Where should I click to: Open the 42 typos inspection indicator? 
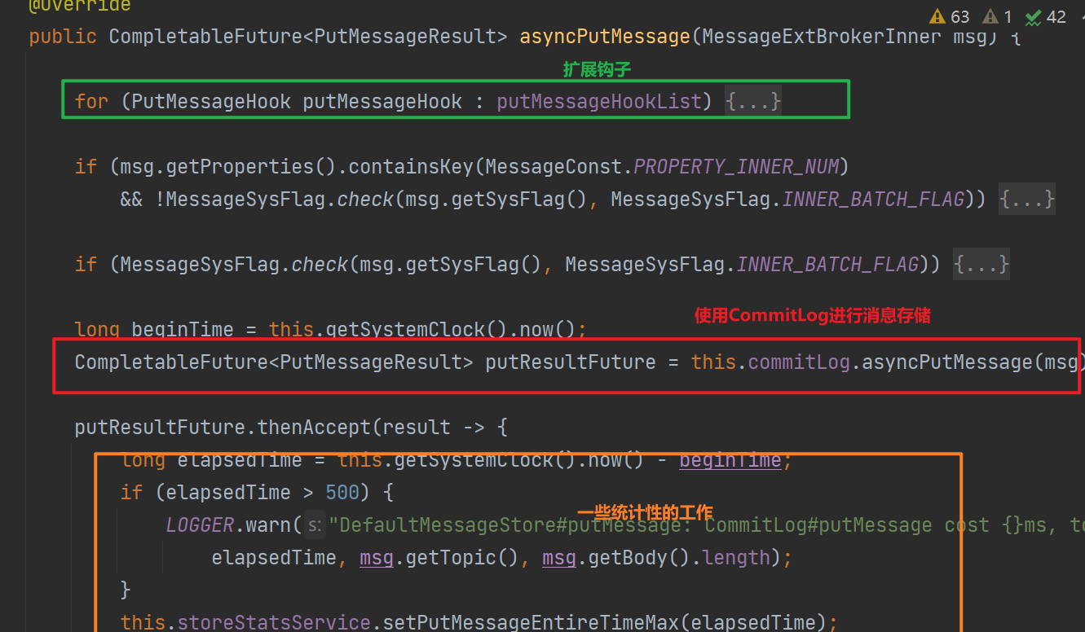coord(1046,16)
